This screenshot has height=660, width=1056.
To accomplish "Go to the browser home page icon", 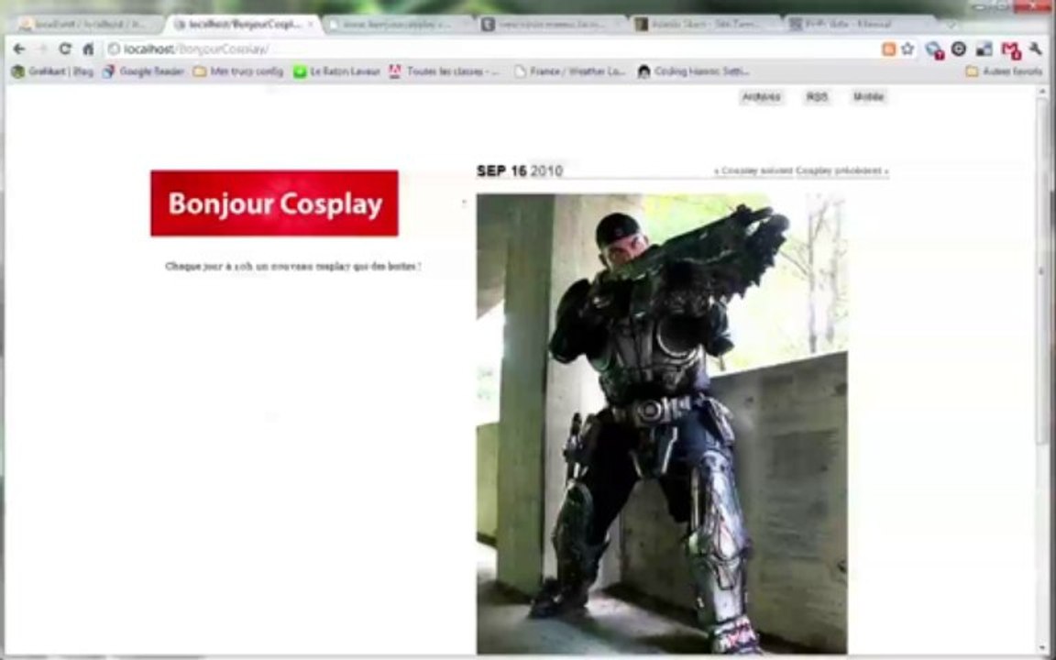I will (x=88, y=49).
